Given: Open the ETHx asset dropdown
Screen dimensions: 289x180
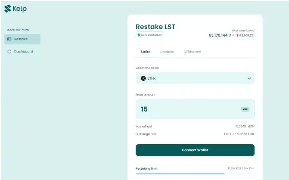Looking at the screenshot, I should pyautogui.click(x=195, y=78).
